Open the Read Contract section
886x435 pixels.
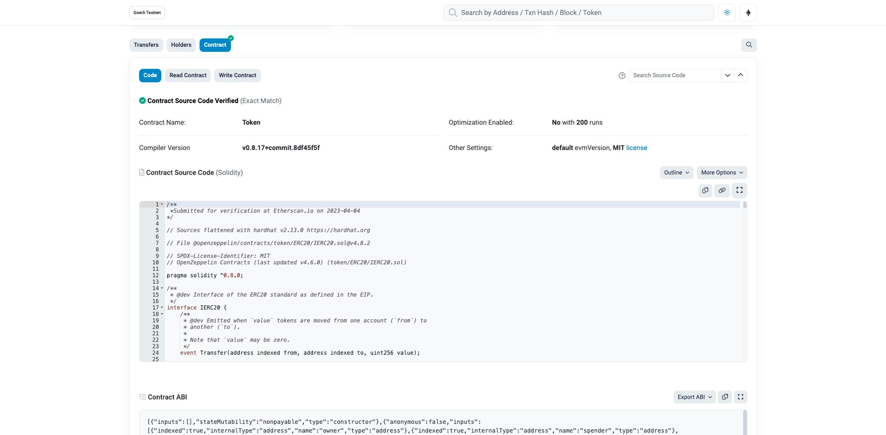pyautogui.click(x=188, y=75)
